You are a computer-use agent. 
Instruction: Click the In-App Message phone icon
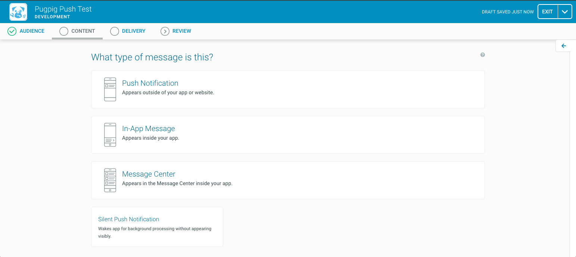tap(110, 135)
